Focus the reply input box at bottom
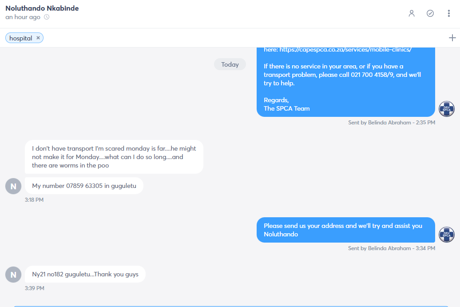460x307 pixels. click(x=231, y=307)
